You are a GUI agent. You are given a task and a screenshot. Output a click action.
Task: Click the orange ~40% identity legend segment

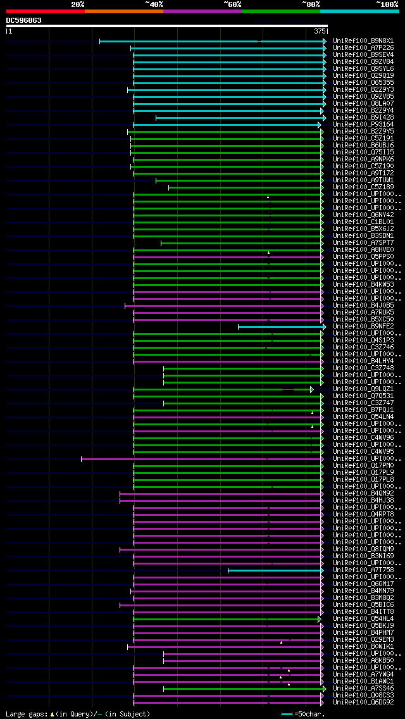(x=124, y=11)
